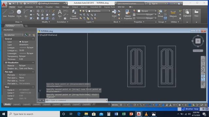Toggle grid display in status bar

point(121,105)
